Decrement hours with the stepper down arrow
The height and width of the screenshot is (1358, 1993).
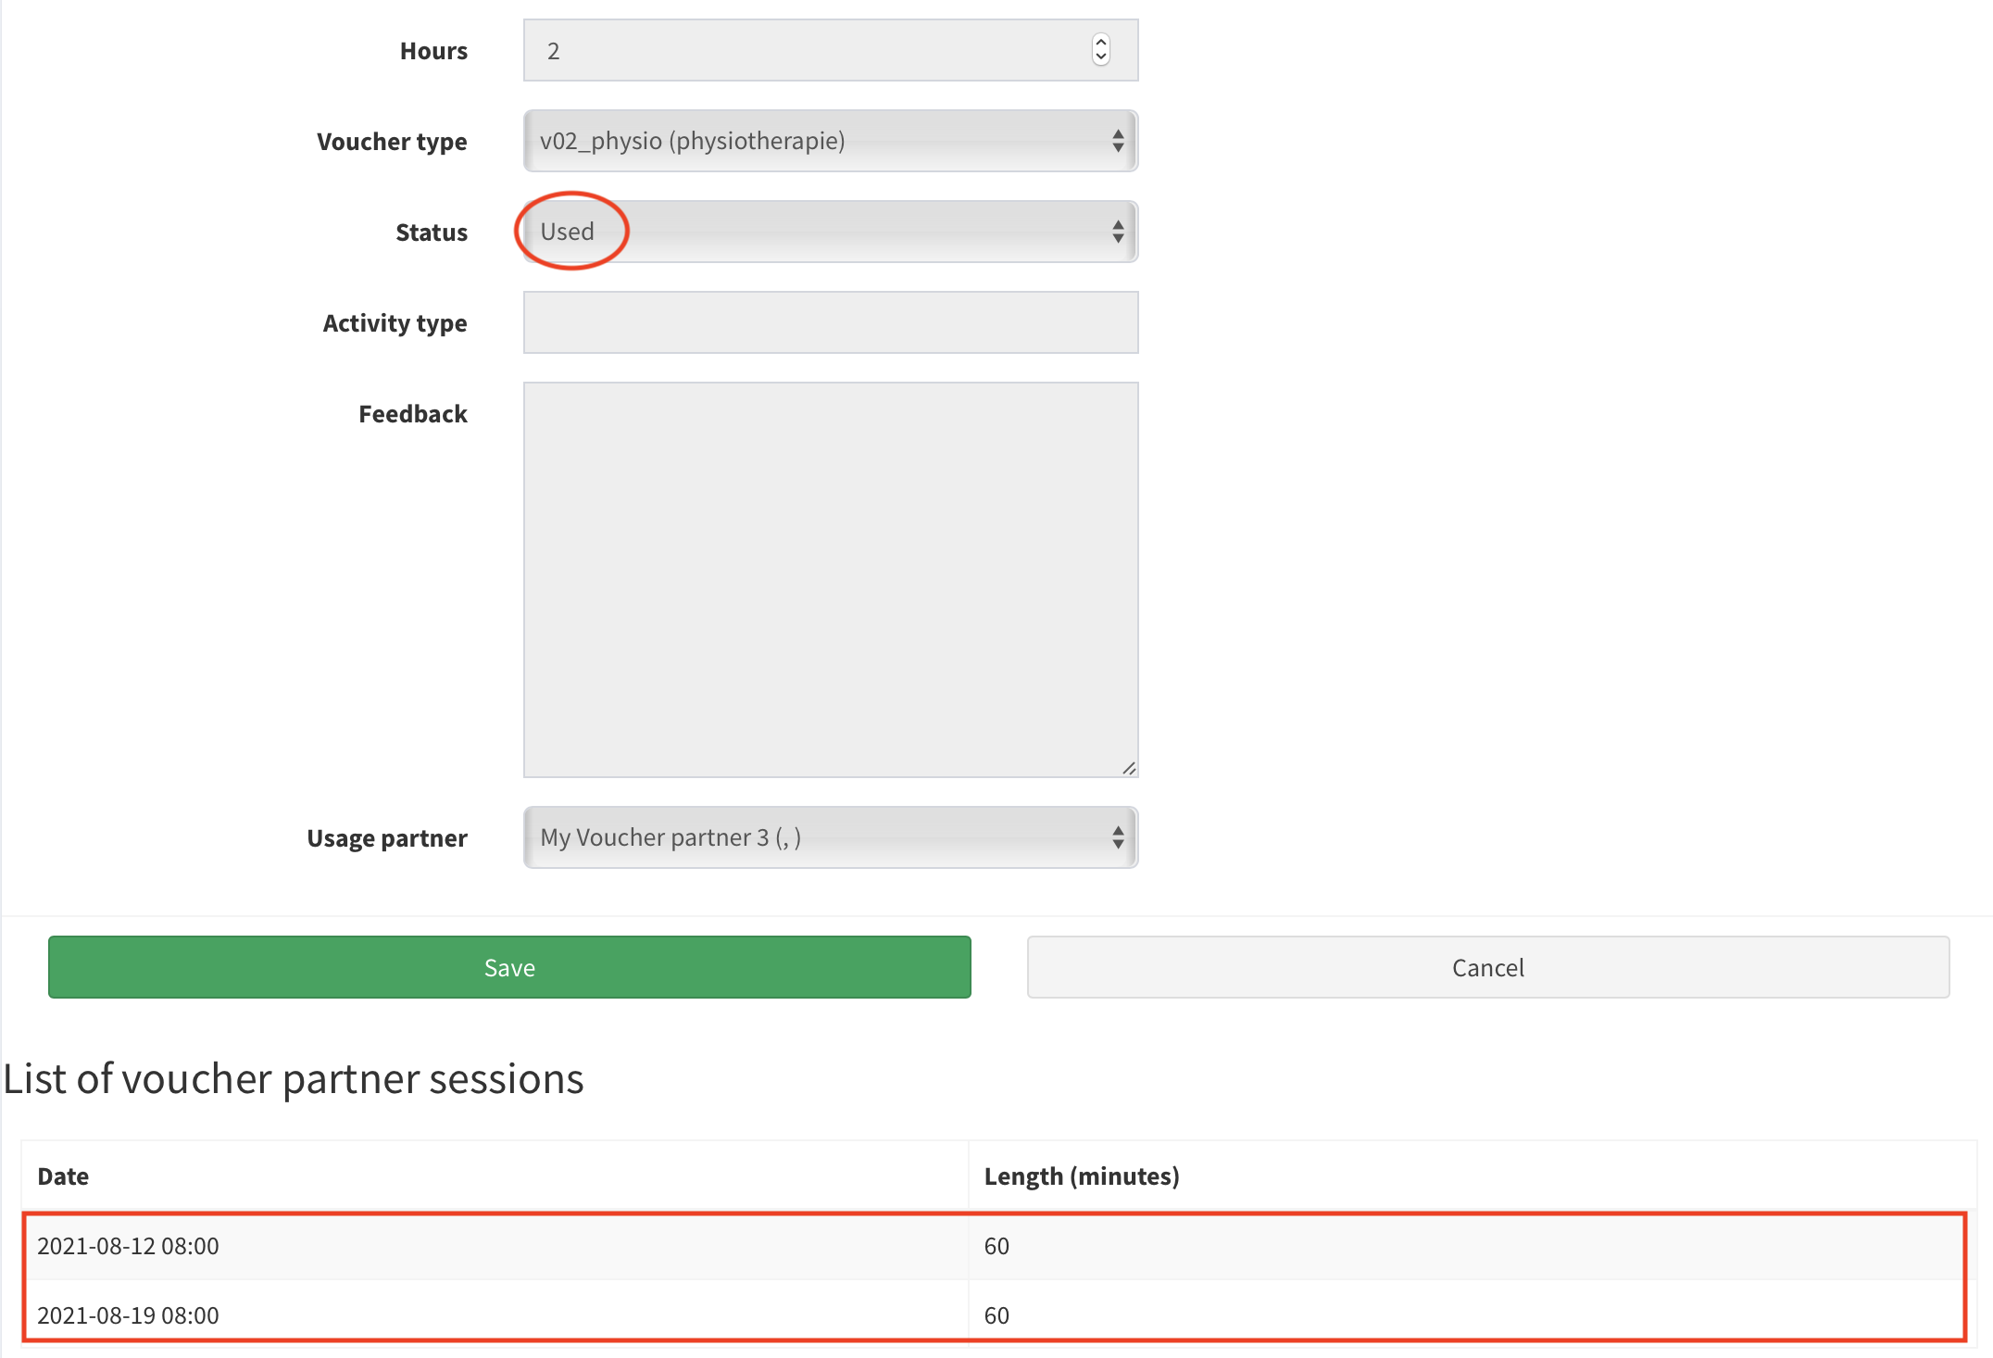(x=1100, y=57)
